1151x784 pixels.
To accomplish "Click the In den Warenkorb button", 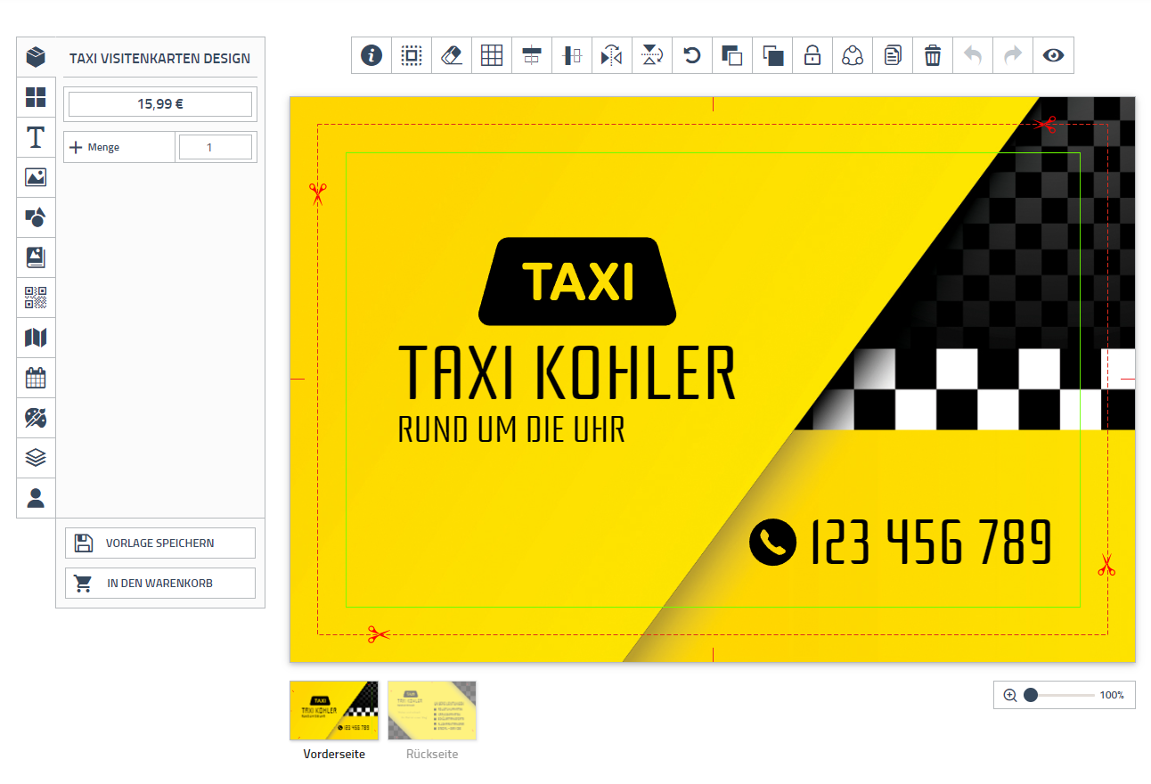I will pyautogui.click(x=160, y=584).
